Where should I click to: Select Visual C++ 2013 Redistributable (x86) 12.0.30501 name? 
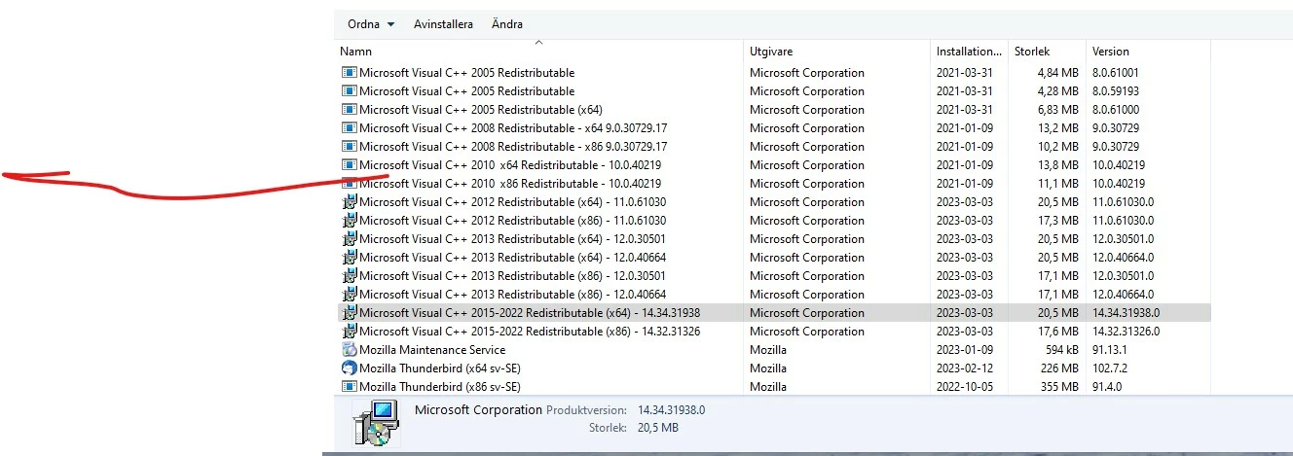[513, 276]
